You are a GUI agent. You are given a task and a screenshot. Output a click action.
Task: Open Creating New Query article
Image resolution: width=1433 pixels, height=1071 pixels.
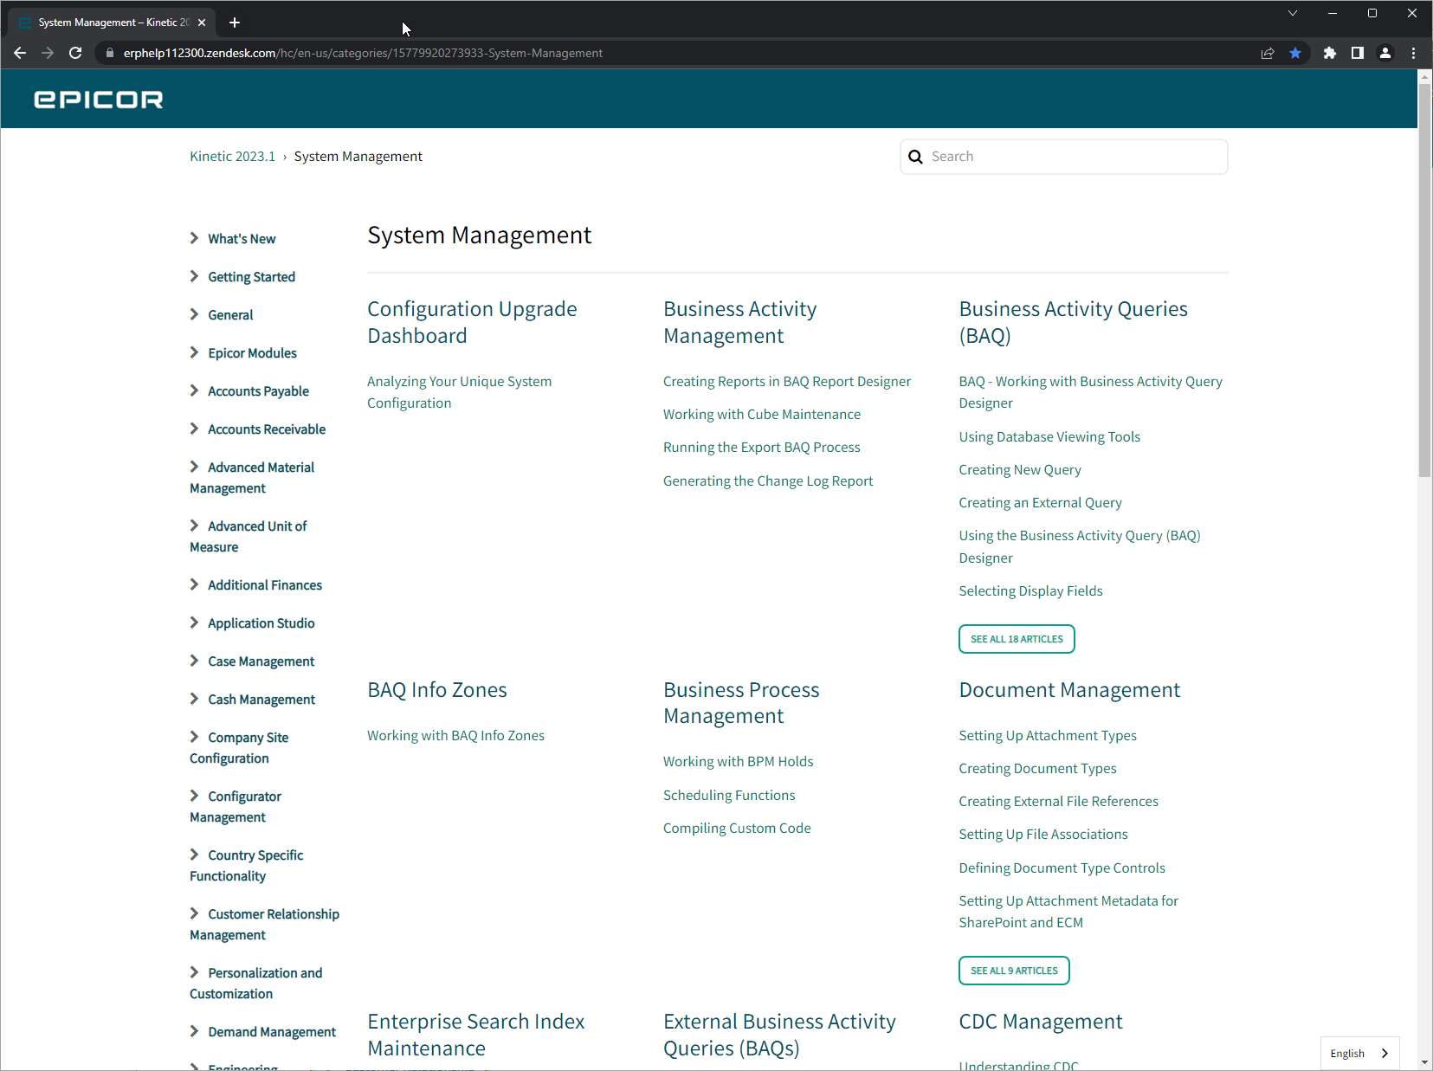(x=1020, y=470)
